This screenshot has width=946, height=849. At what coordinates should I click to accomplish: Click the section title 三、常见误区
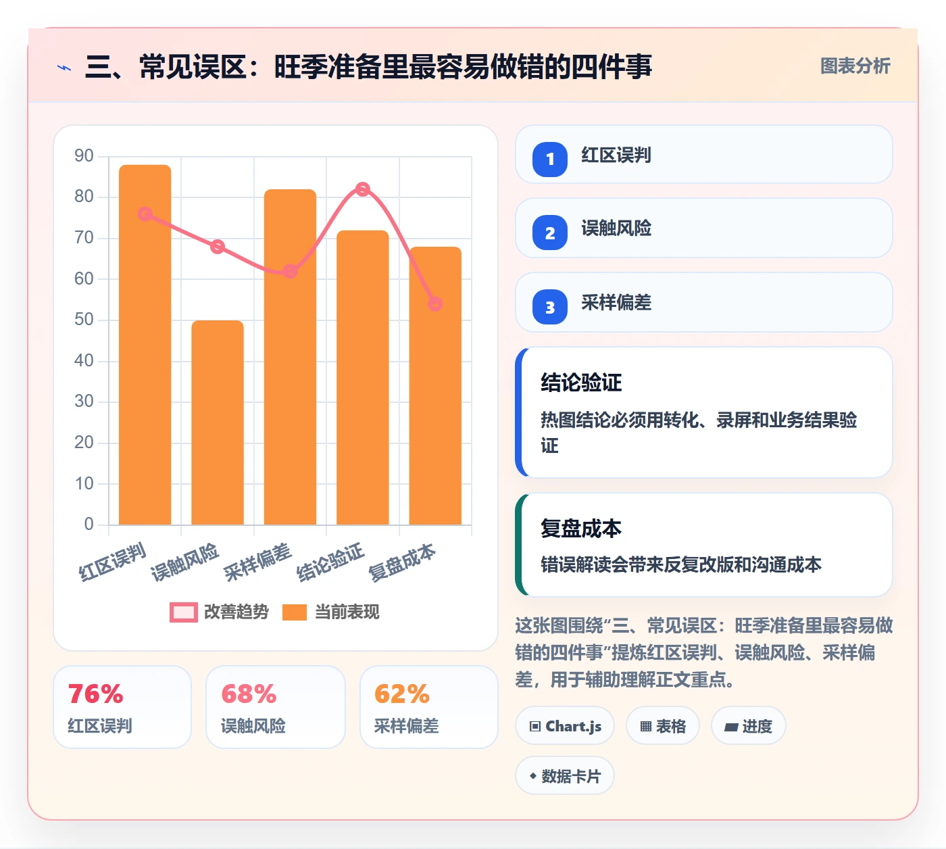pos(368,67)
